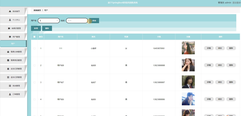The height and width of the screenshot is (116, 241).
Task: Focus the 姓名 search input
Action: click(x=77, y=21)
